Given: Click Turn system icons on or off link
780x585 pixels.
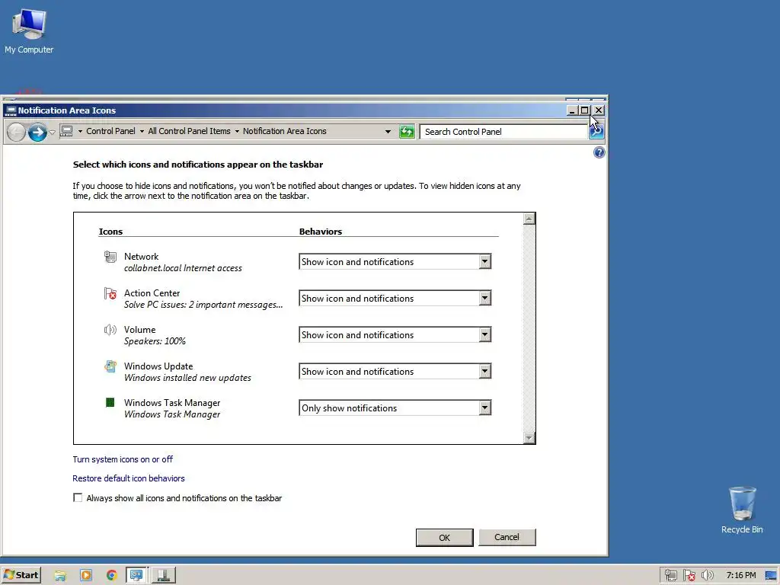Looking at the screenshot, I should click(x=123, y=459).
